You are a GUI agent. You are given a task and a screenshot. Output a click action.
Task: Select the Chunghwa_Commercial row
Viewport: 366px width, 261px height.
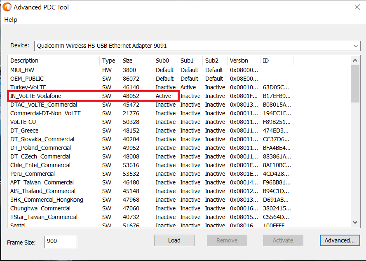click(150, 208)
